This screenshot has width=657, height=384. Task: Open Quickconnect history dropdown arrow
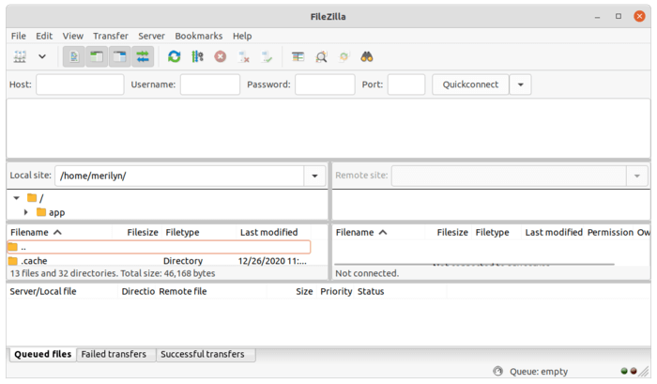(520, 84)
